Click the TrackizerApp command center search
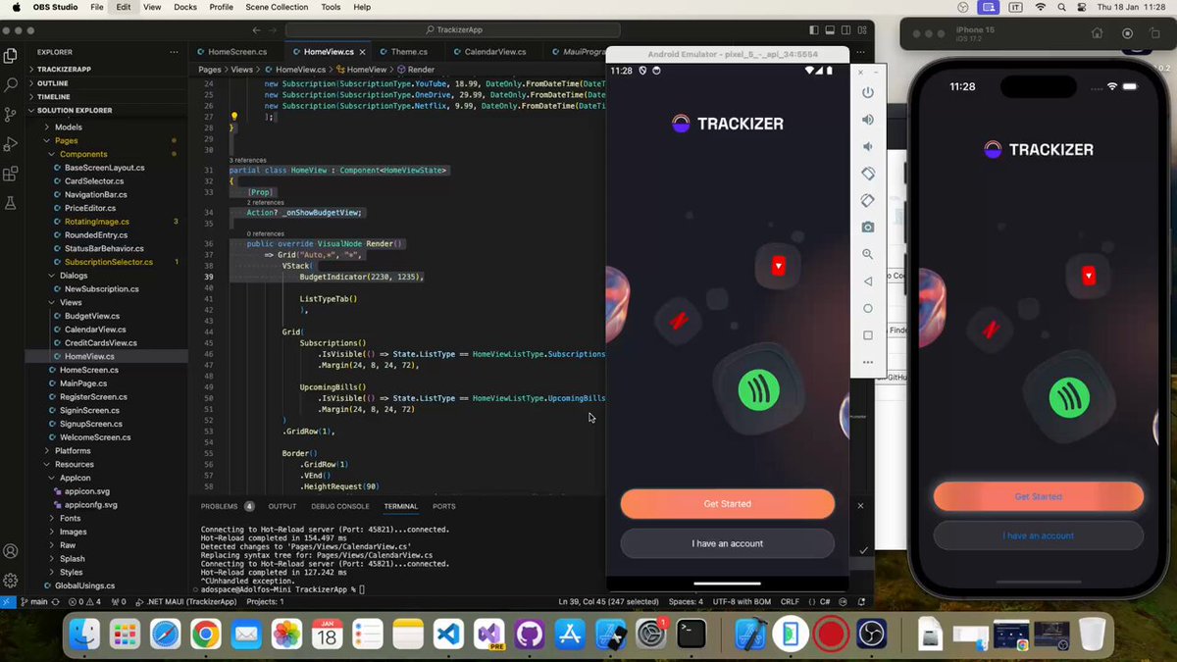Screen dimensions: 1177x662 click(x=457, y=29)
